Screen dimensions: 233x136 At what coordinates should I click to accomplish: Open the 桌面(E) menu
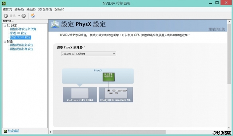pyautogui.click(x=31, y=9)
